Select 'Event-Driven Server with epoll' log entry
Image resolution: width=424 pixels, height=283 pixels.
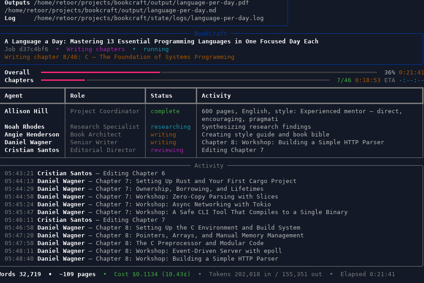click(x=143, y=251)
